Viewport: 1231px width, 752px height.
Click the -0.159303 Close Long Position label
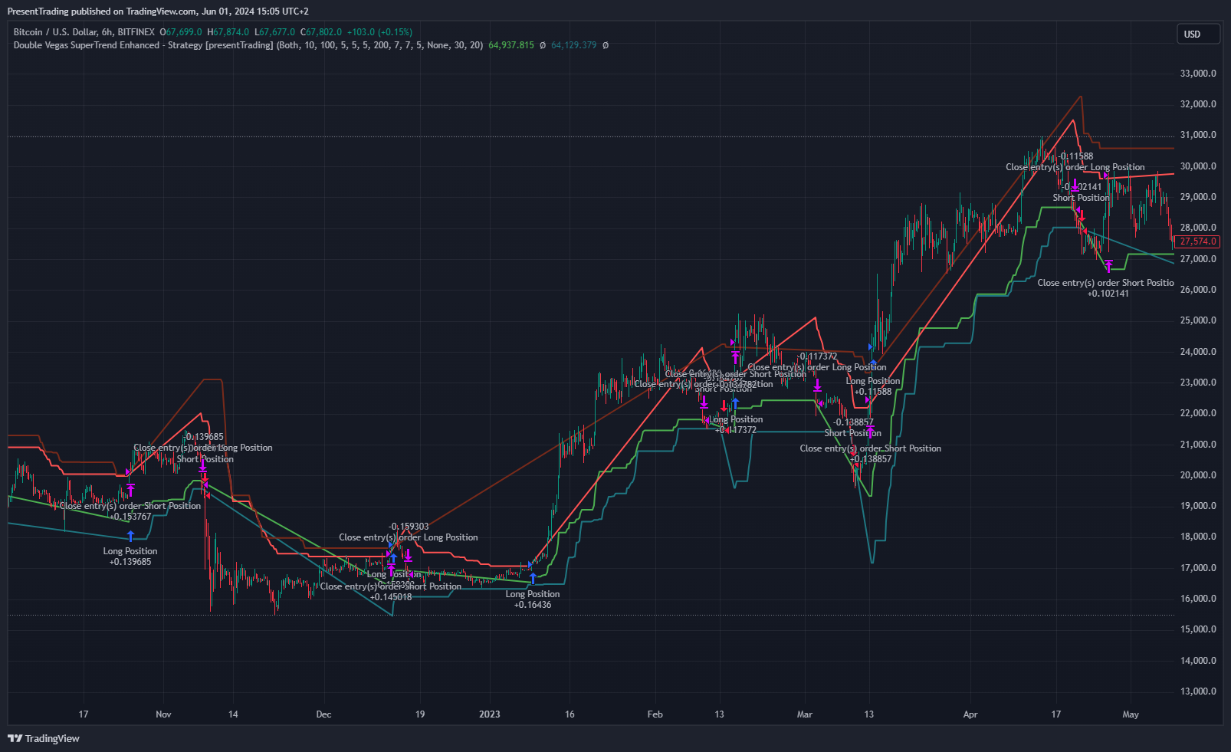coord(409,532)
